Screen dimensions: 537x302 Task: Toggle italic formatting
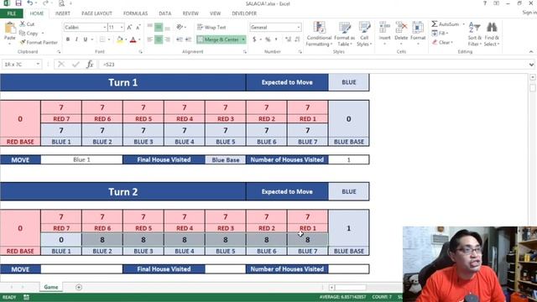point(76,39)
